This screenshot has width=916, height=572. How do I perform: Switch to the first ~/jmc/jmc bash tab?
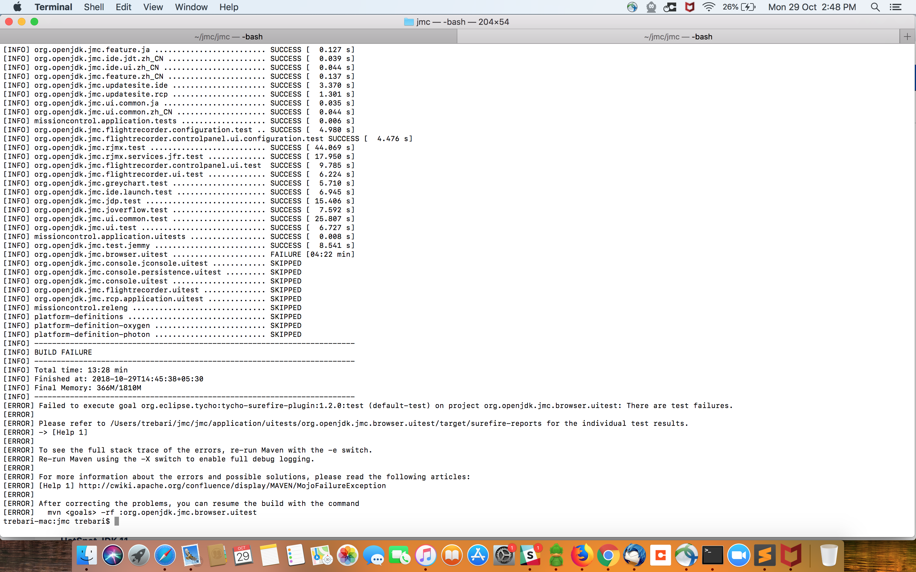(228, 37)
